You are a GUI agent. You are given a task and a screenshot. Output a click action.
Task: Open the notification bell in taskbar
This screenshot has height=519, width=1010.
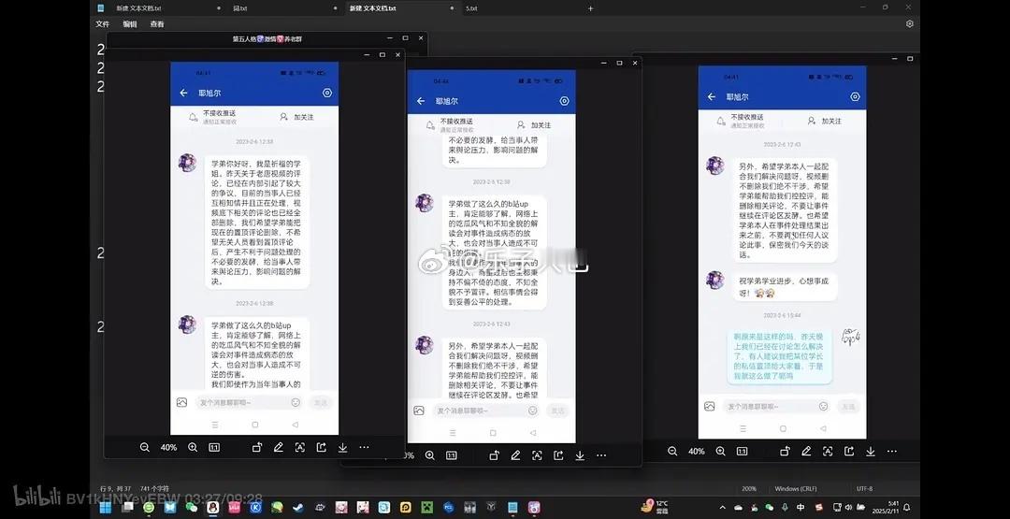tap(907, 508)
